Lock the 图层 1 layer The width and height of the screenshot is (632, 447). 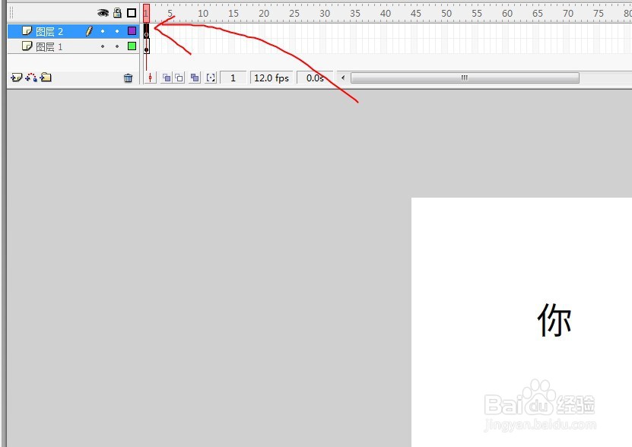tap(116, 46)
